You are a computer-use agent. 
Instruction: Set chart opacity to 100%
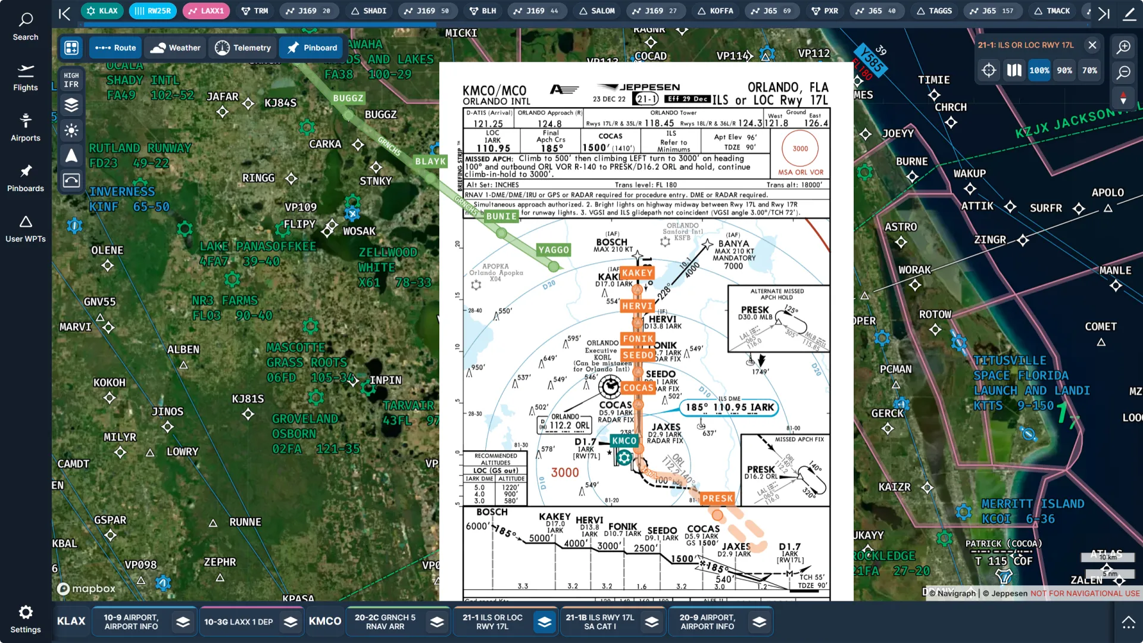(1039, 70)
